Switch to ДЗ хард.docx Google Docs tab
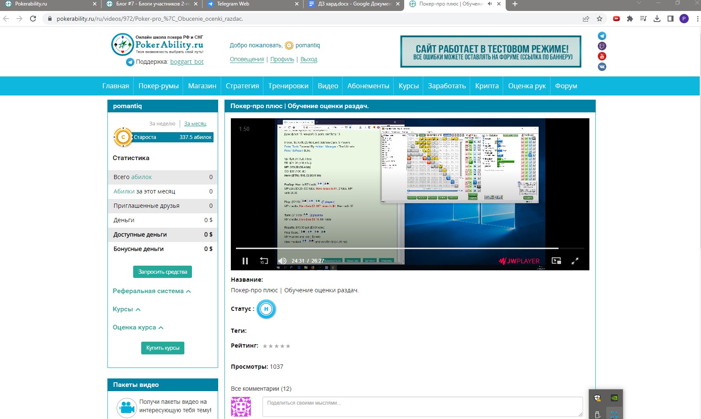 [x=354, y=4]
